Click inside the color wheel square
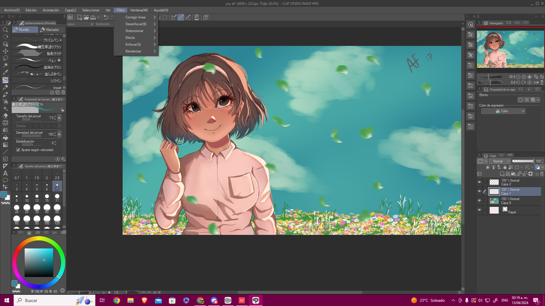The width and height of the screenshot is (545, 306). 39,263
